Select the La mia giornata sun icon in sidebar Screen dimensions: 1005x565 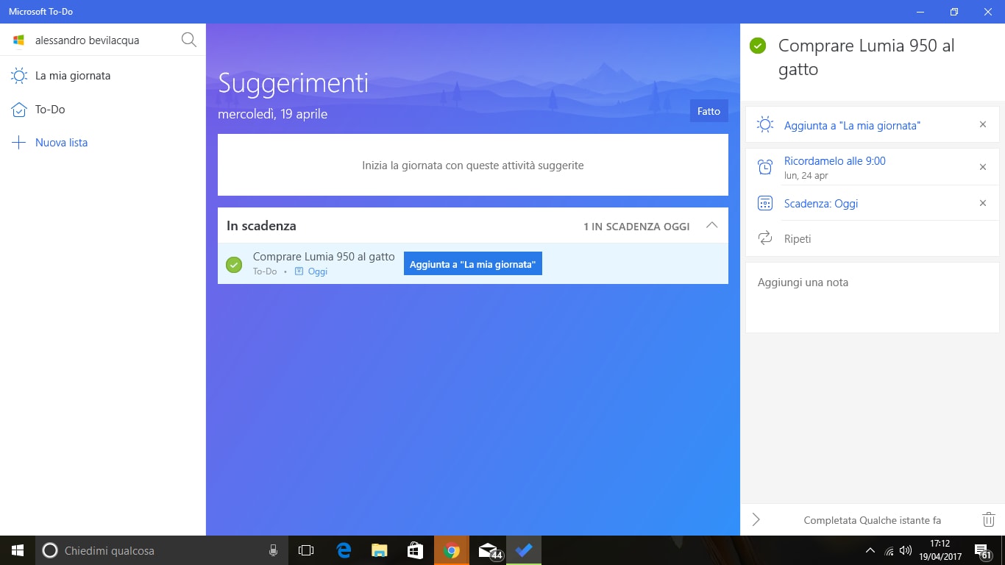(19, 75)
